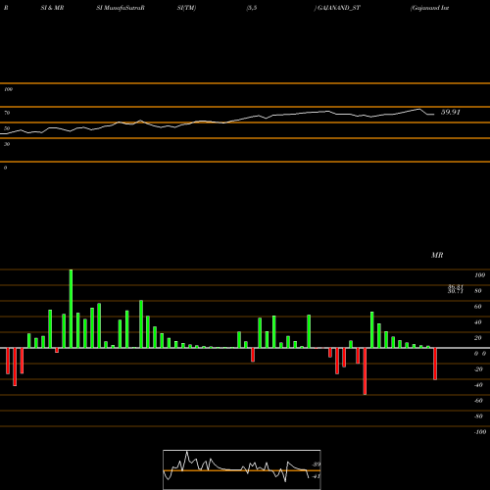
Task: Click the '(5,5' parameter text in header
Action: pos(252,8)
